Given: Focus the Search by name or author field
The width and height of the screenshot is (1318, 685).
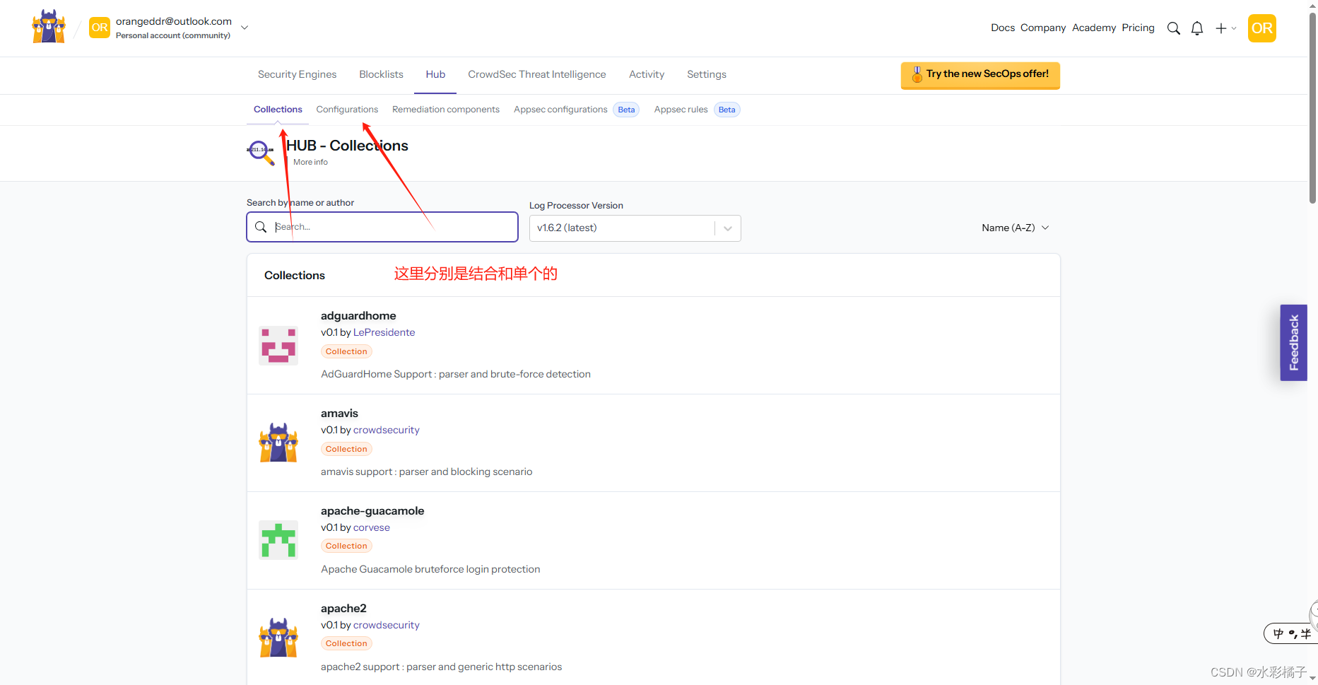Looking at the screenshot, I should tap(382, 227).
